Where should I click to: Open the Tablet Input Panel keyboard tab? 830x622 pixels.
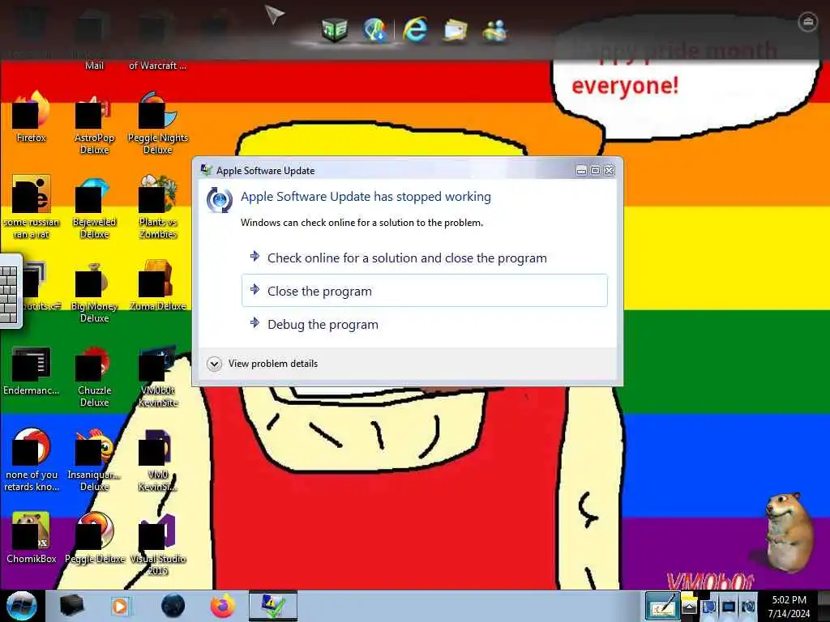tap(10, 292)
